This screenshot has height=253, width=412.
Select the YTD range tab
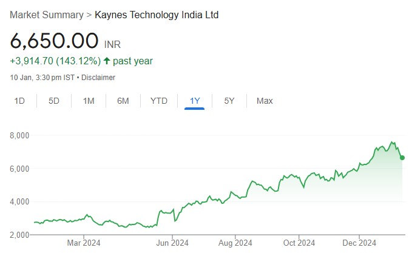coord(159,101)
